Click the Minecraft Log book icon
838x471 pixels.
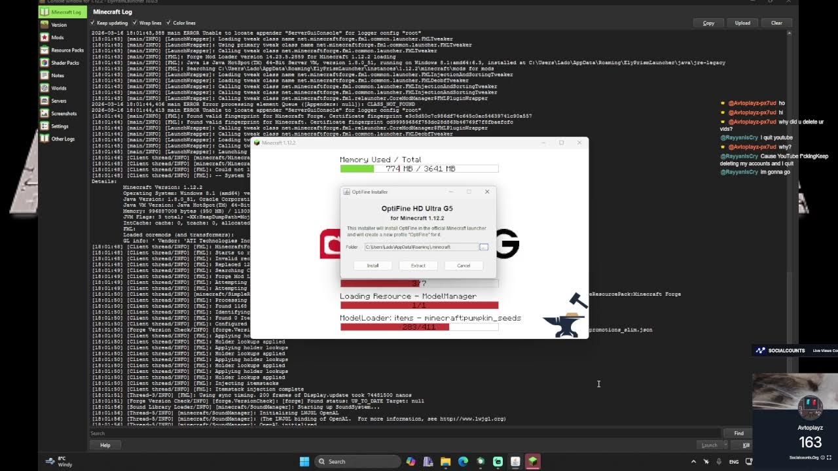tap(44, 12)
